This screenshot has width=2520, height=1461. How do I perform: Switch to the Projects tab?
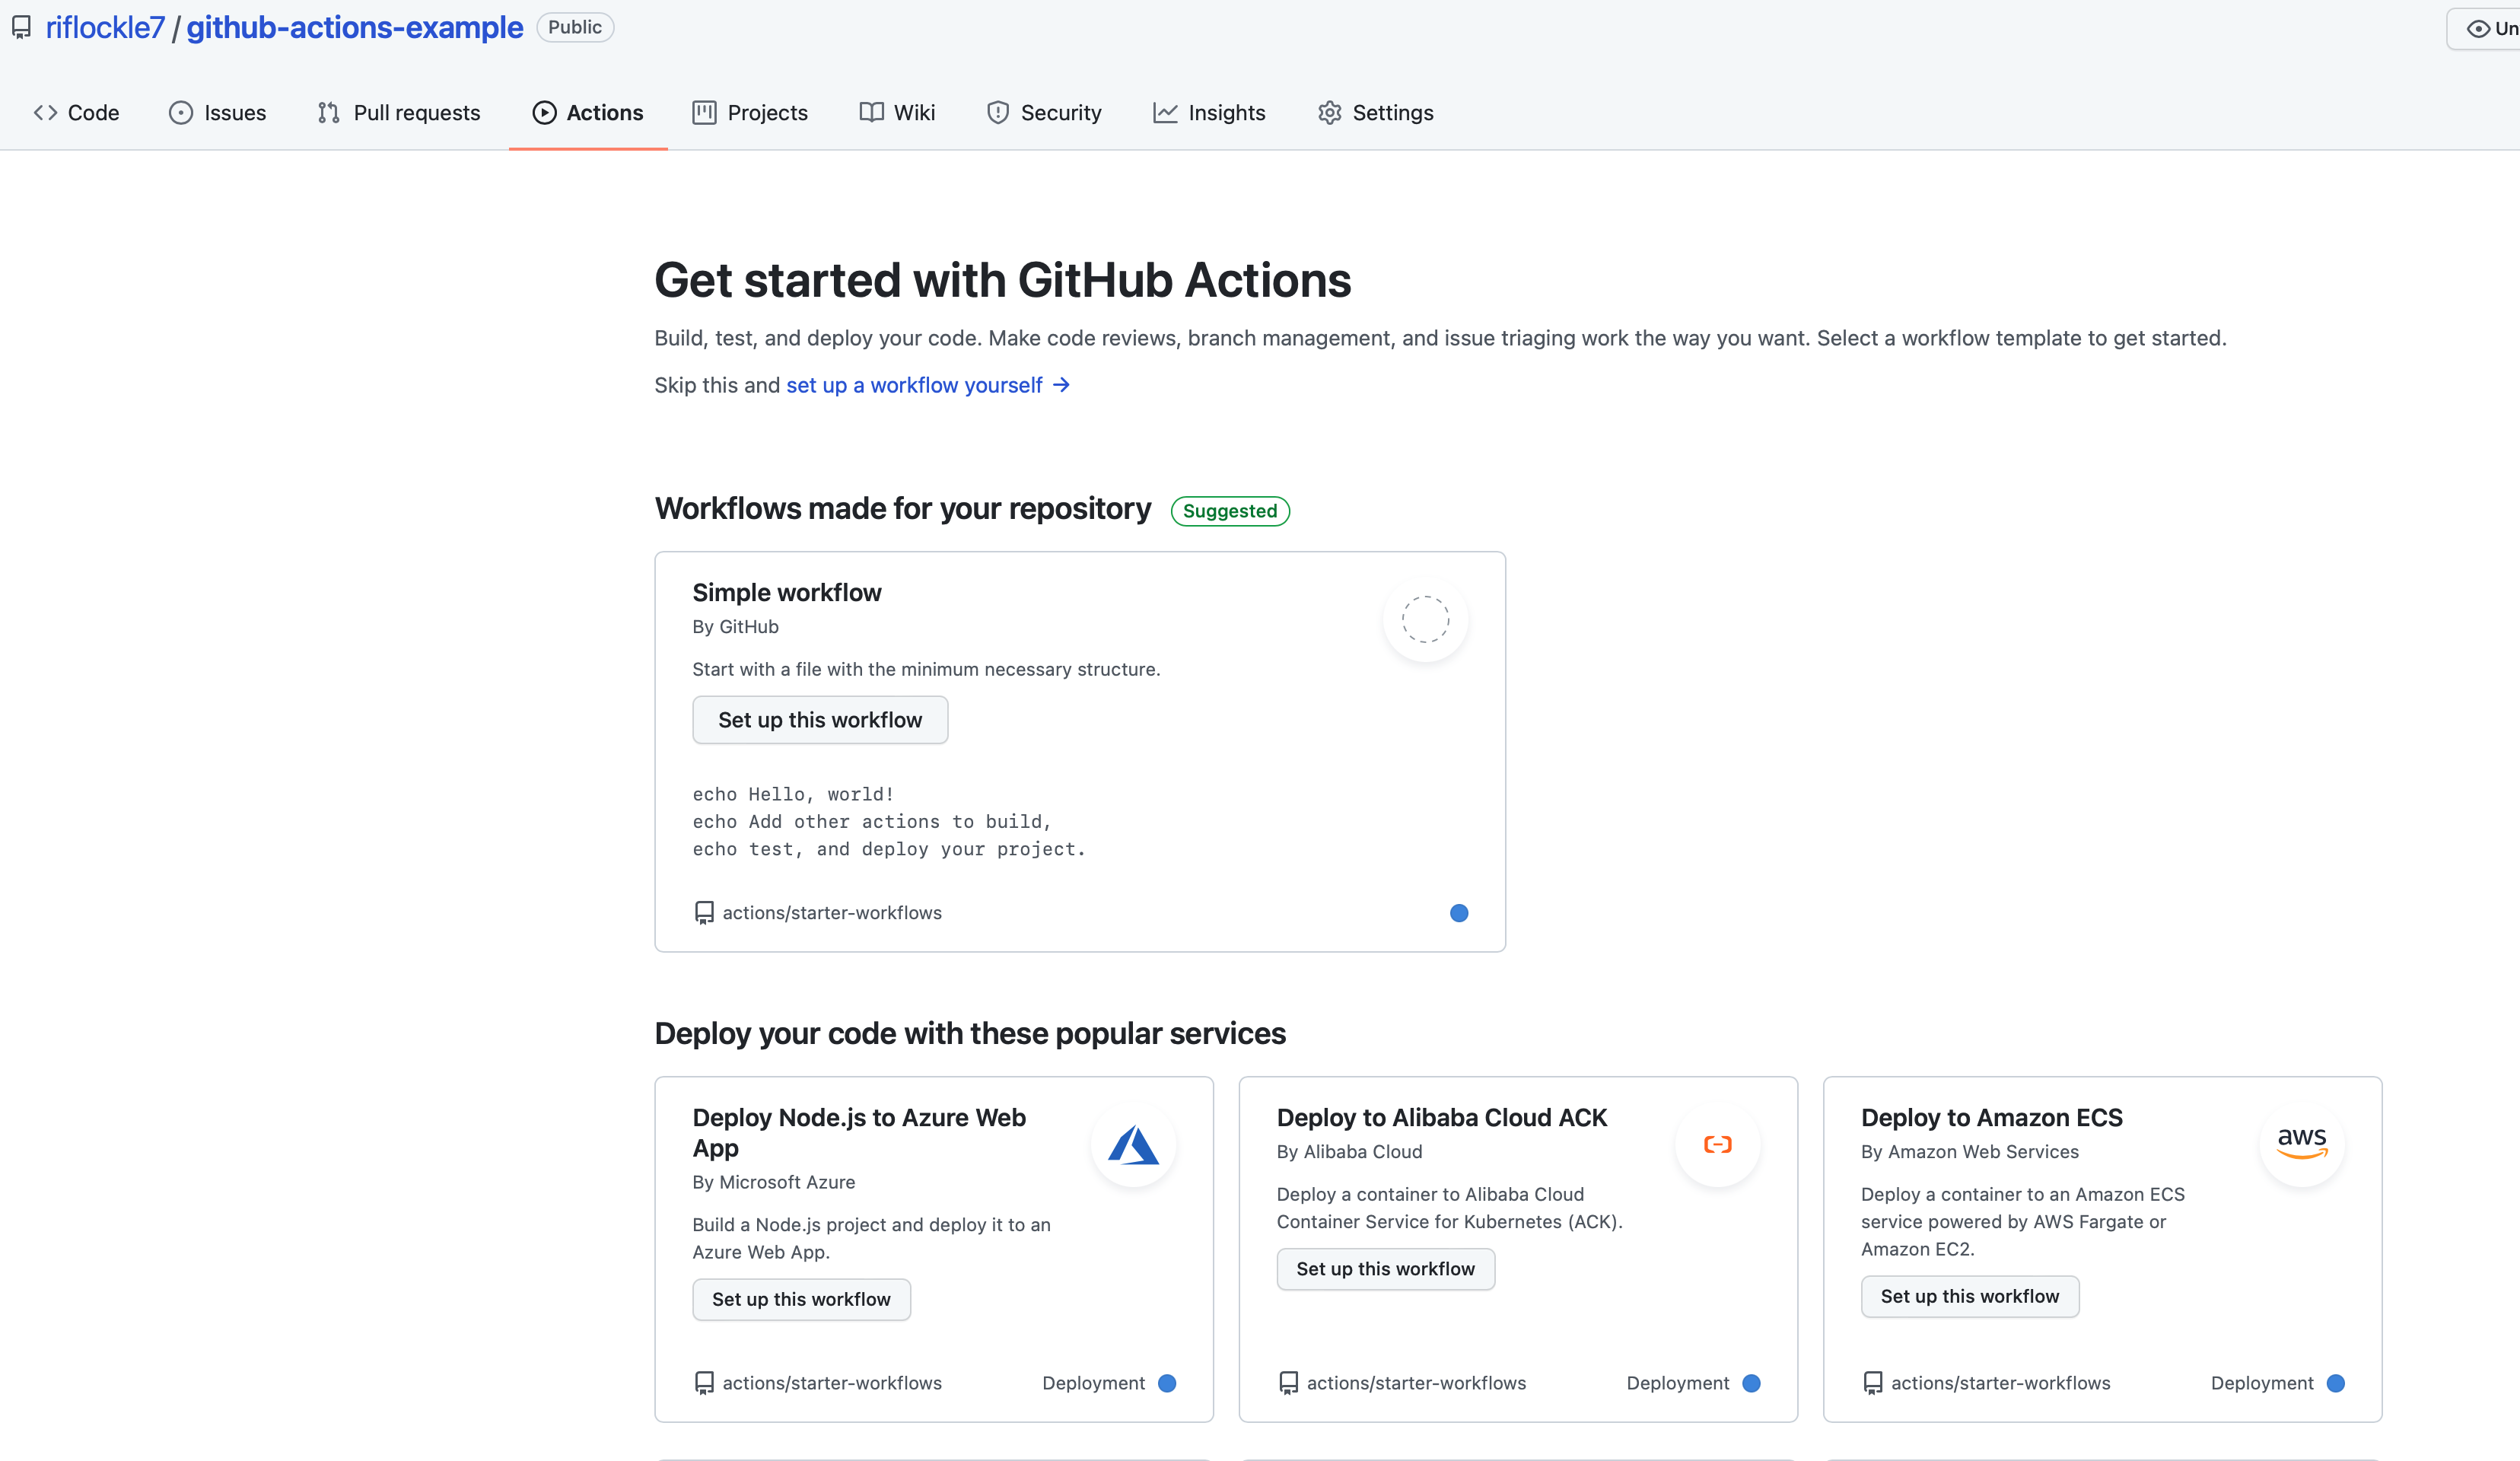pos(750,113)
